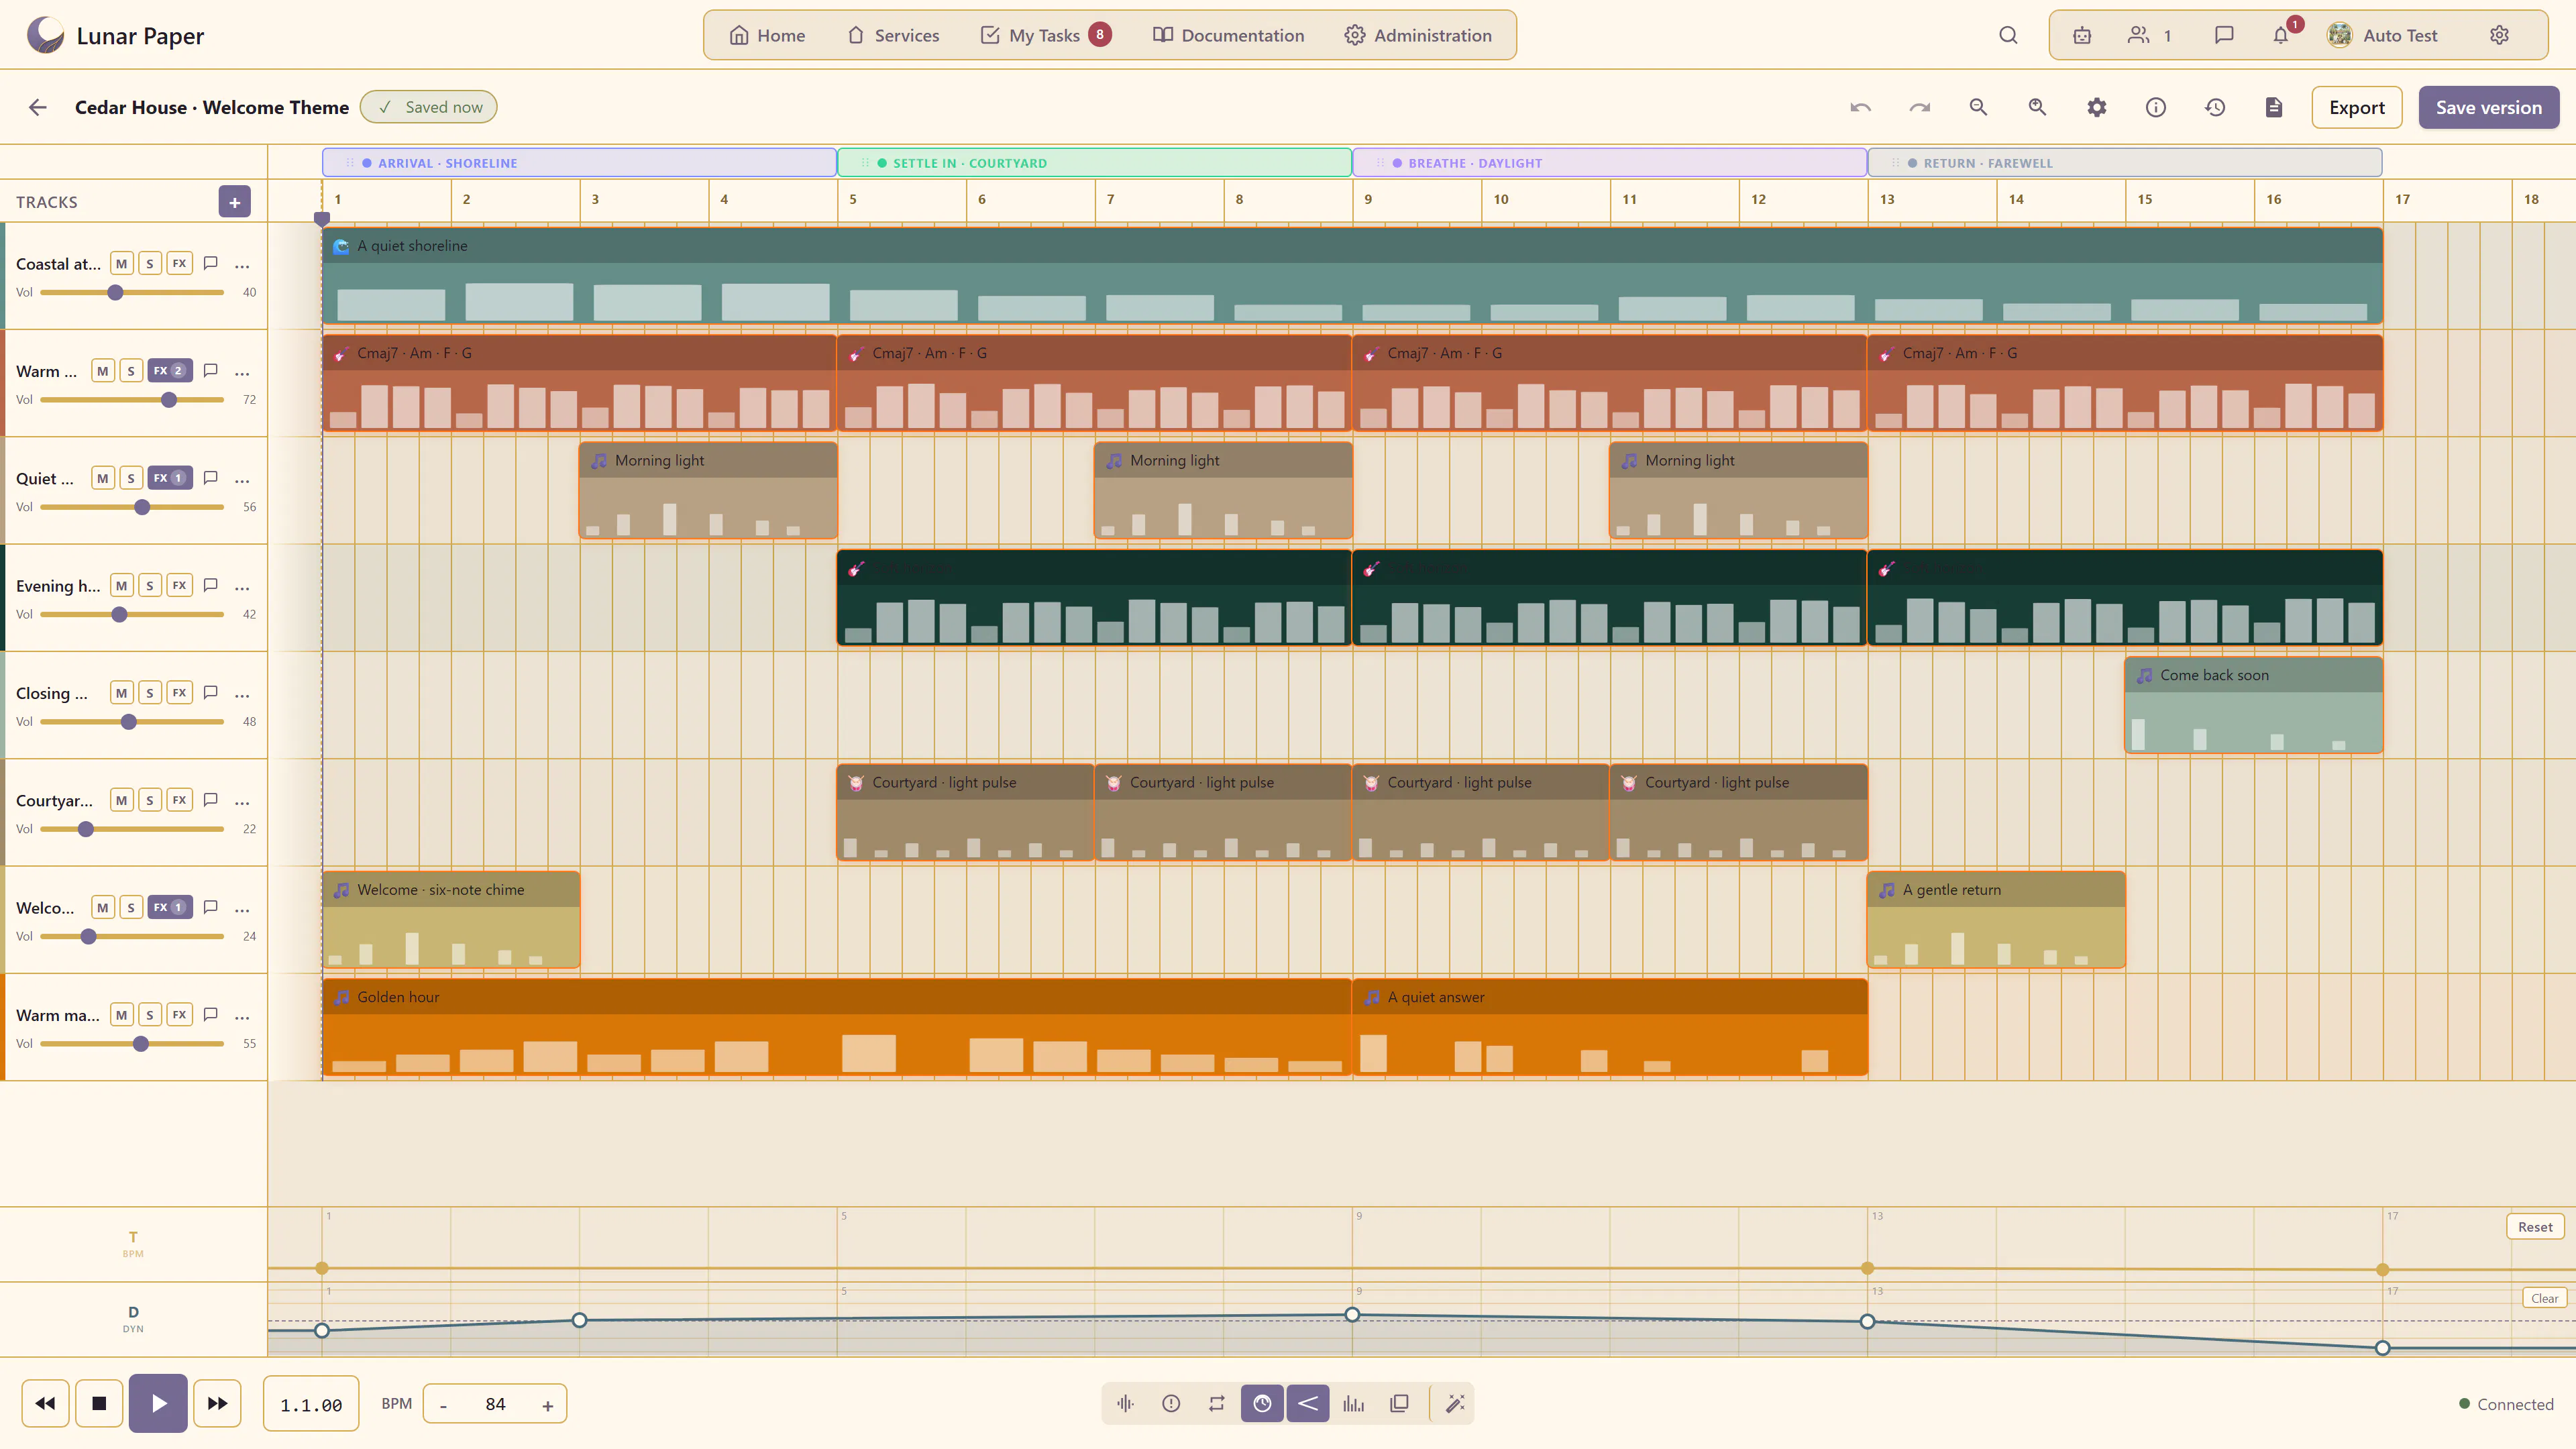2576x1449 pixels.
Task: Zoom out the timeline view
Action: 1978,107
